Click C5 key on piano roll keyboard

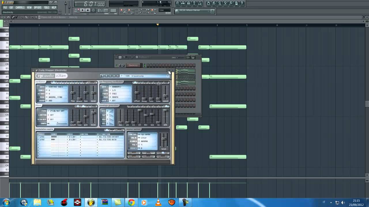[x=5, y=115]
